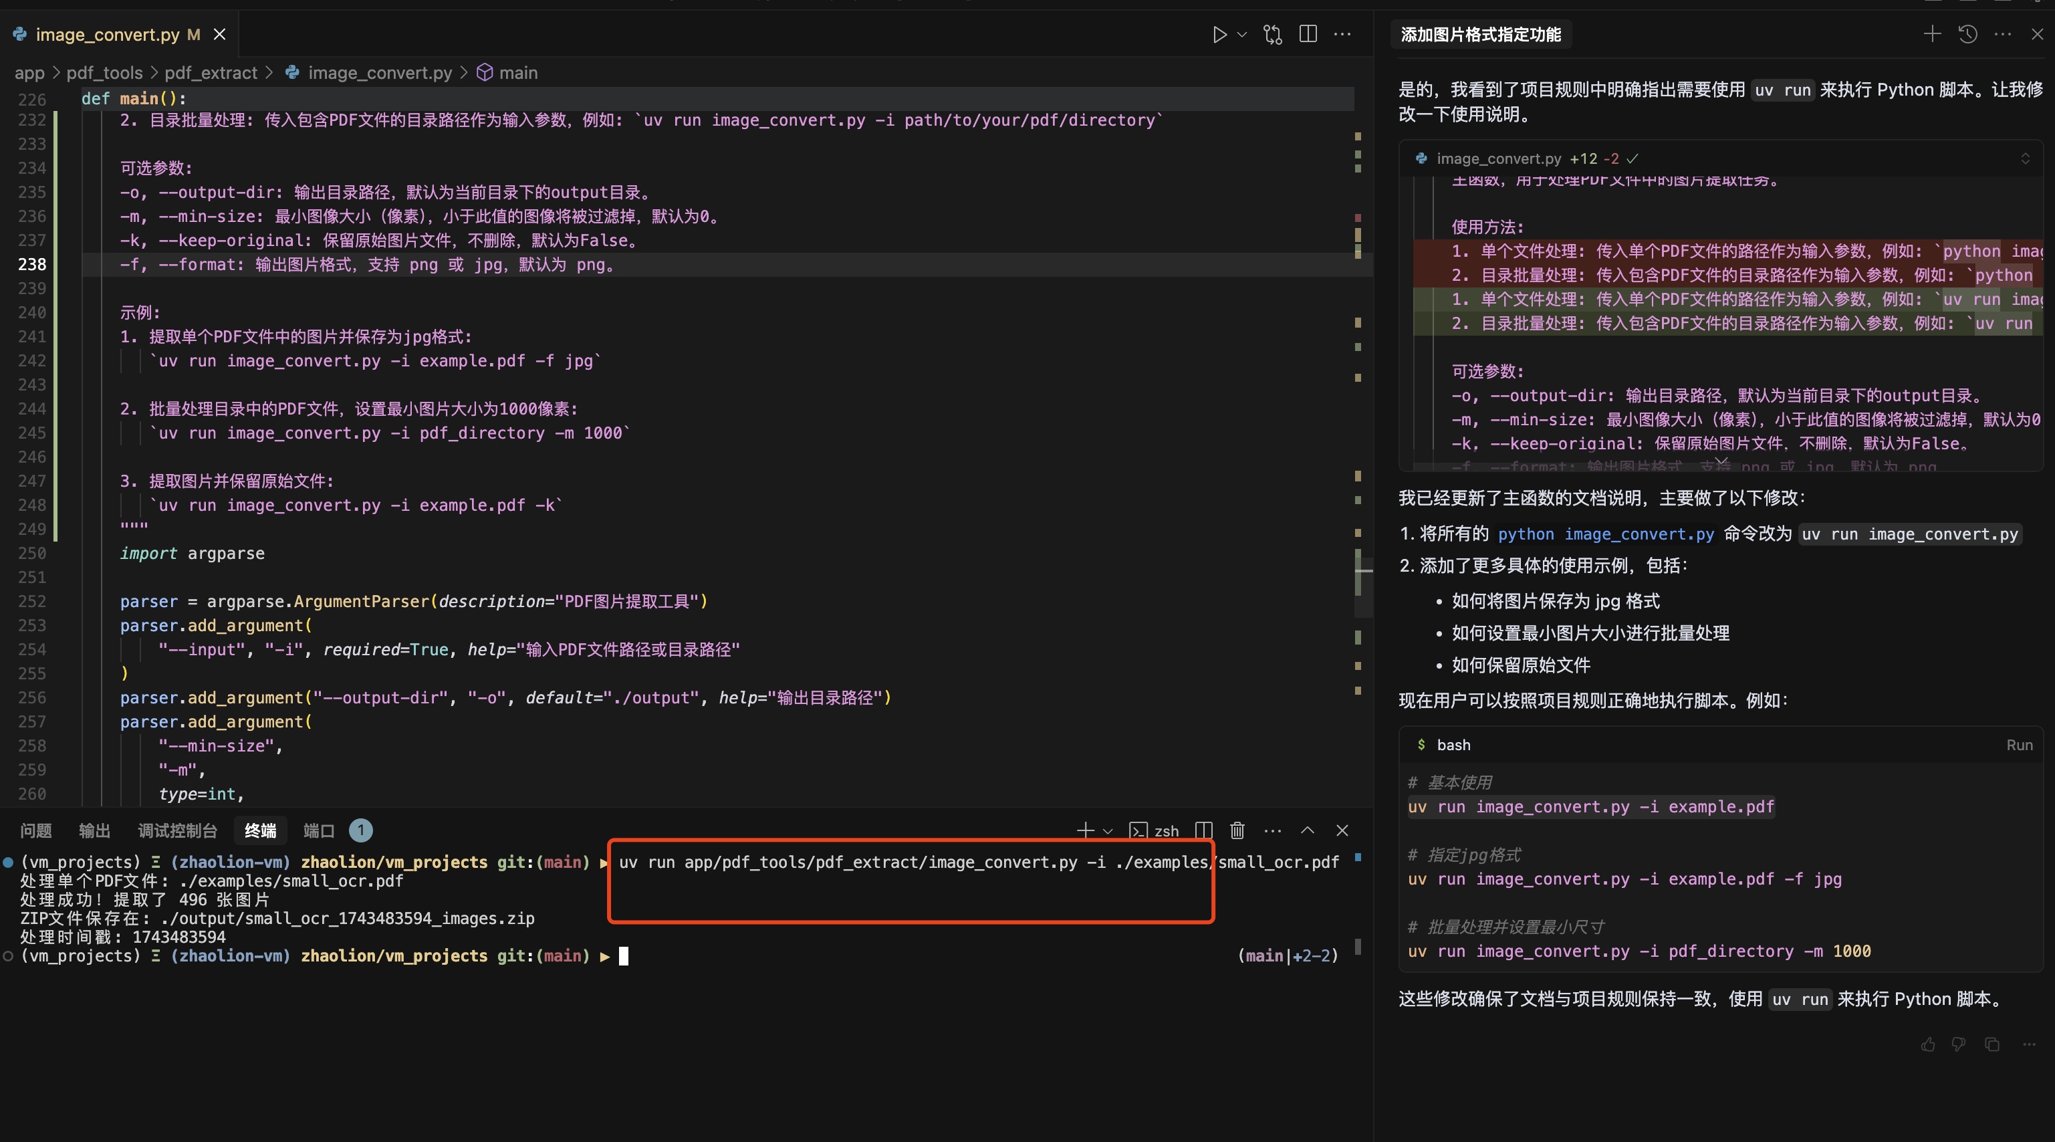Copy the chat response
The image size is (2055, 1142).
pos(1992,1044)
